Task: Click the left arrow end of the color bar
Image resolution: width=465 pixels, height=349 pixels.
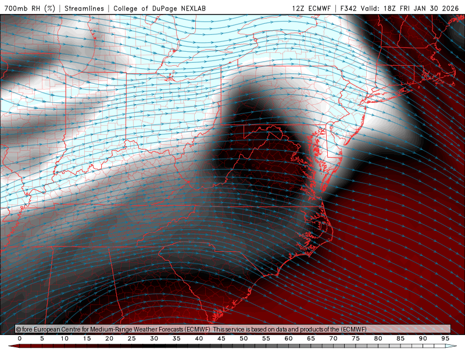Action: coord(13,346)
